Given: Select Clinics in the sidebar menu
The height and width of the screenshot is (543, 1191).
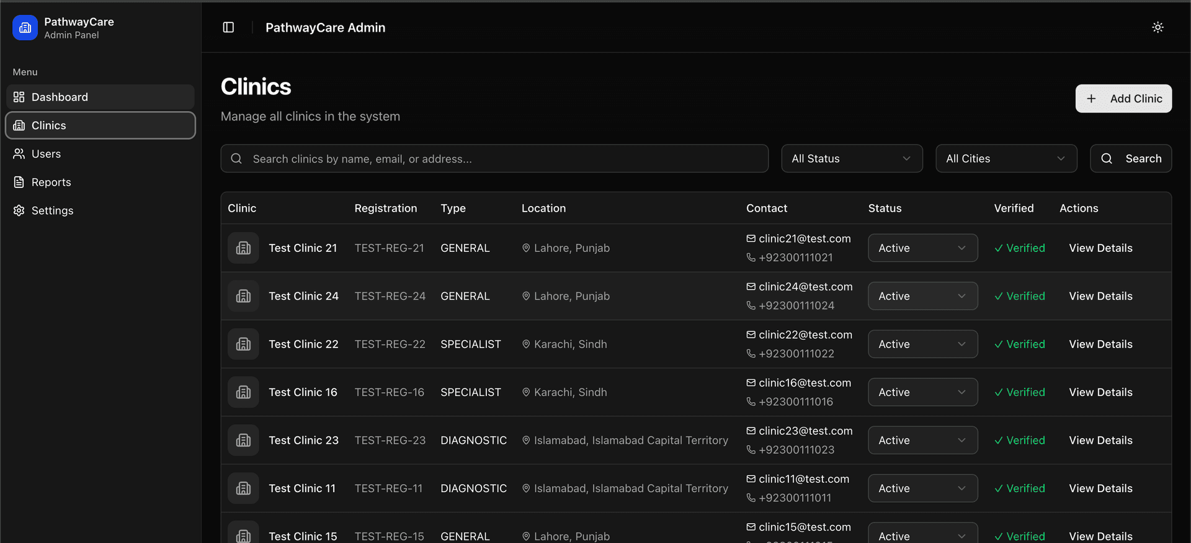Looking at the screenshot, I should (100, 125).
